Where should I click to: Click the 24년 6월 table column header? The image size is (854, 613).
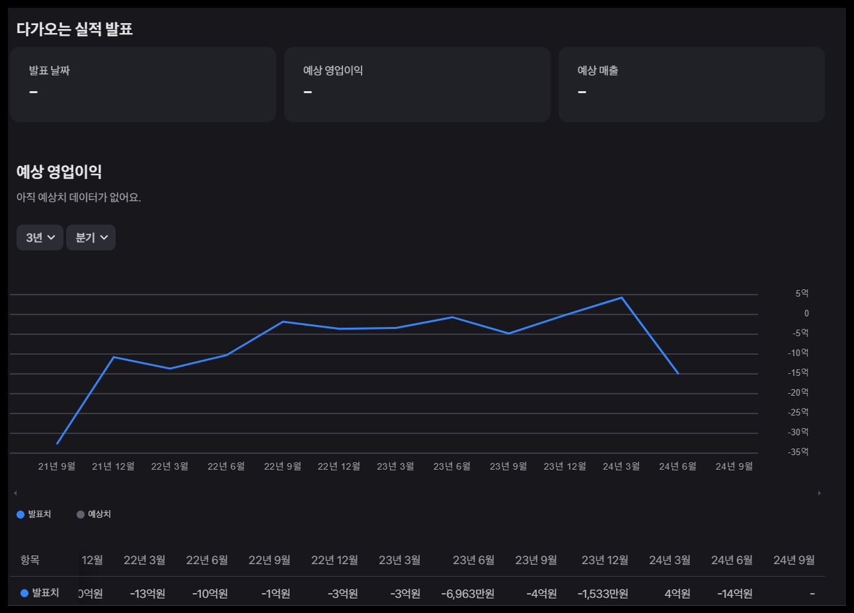pos(732,560)
